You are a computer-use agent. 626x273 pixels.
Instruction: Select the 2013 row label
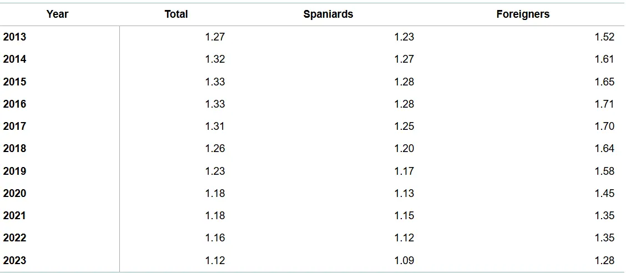coord(14,37)
